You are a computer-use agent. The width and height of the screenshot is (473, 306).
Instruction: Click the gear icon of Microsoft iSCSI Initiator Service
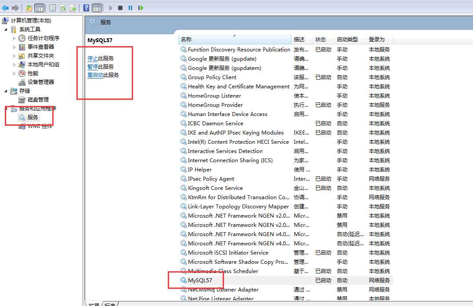[x=183, y=252]
